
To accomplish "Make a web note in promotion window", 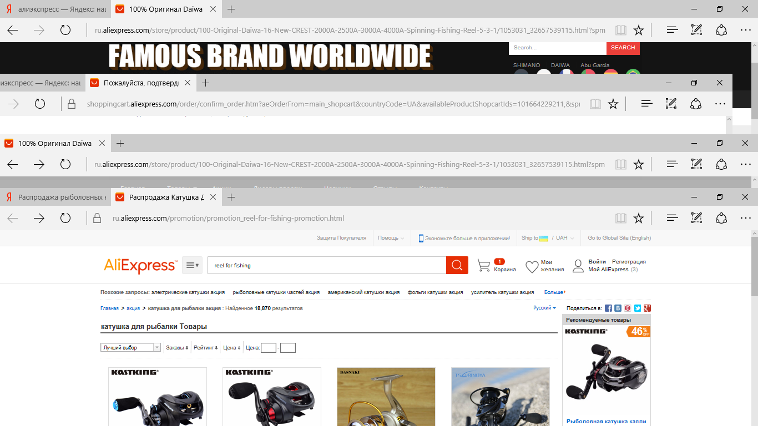I will click(x=696, y=218).
